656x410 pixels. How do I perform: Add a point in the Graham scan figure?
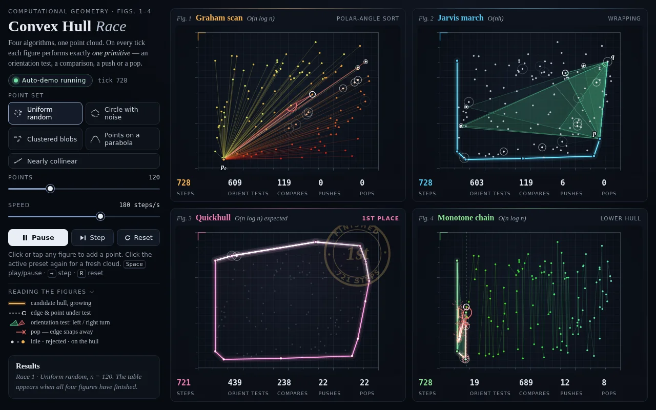288,100
